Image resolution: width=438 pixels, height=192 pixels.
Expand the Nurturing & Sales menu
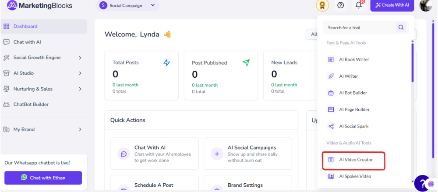tap(44, 89)
